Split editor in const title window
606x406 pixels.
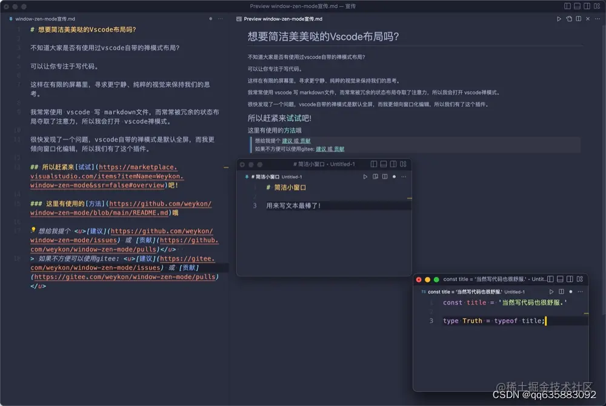coord(561,291)
